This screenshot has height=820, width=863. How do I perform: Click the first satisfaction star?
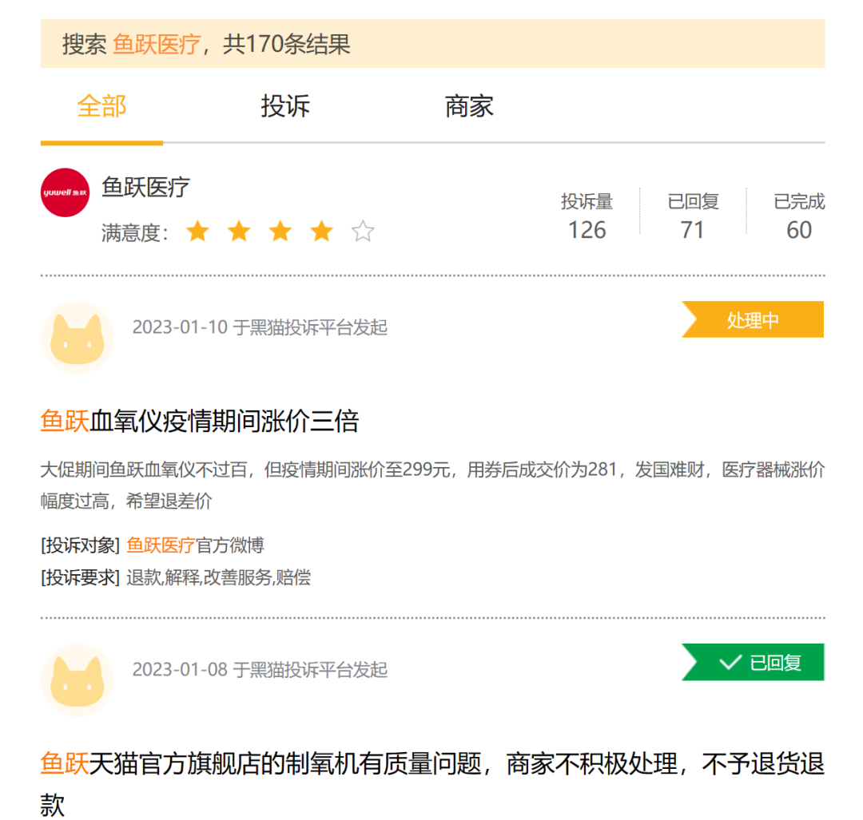click(197, 232)
